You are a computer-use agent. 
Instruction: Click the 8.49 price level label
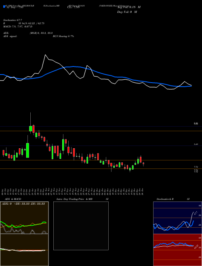pos(196,144)
